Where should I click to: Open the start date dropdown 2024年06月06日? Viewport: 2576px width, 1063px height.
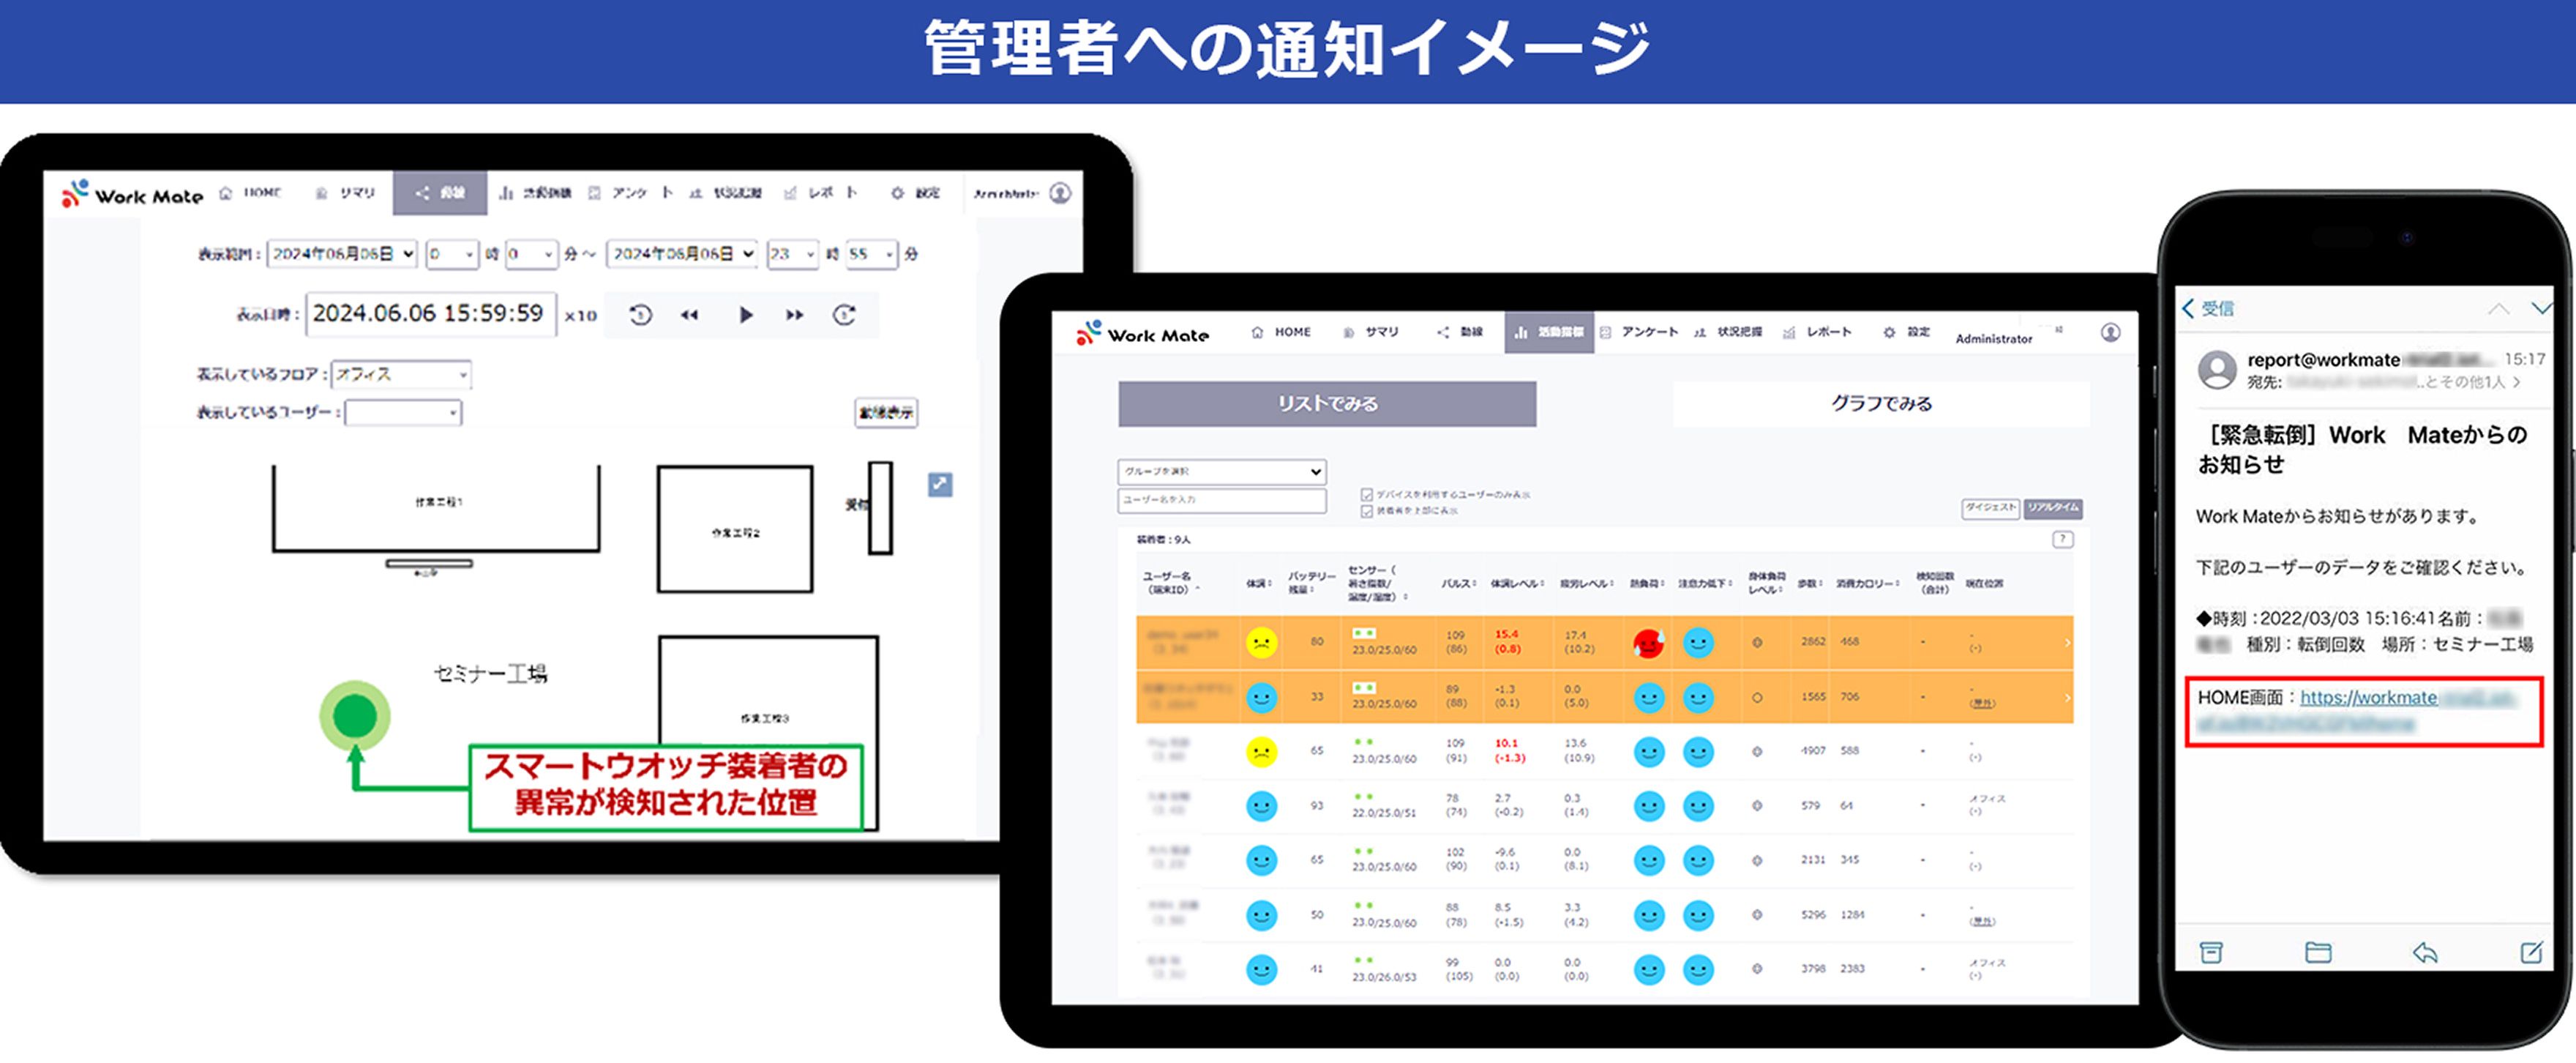pos(343,254)
